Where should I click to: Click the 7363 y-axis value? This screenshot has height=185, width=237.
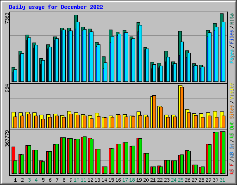pos(7,18)
